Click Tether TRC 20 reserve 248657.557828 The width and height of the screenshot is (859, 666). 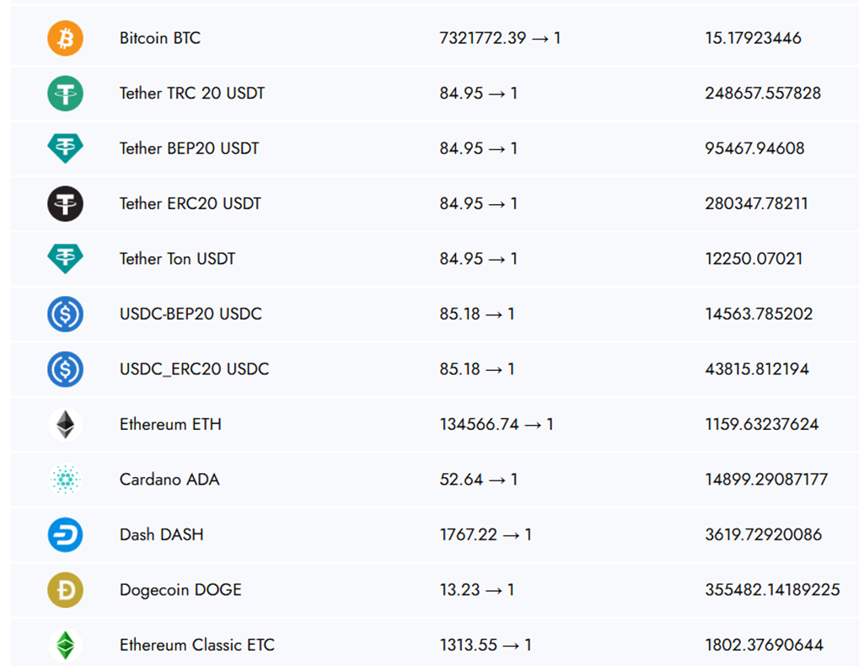[763, 94]
